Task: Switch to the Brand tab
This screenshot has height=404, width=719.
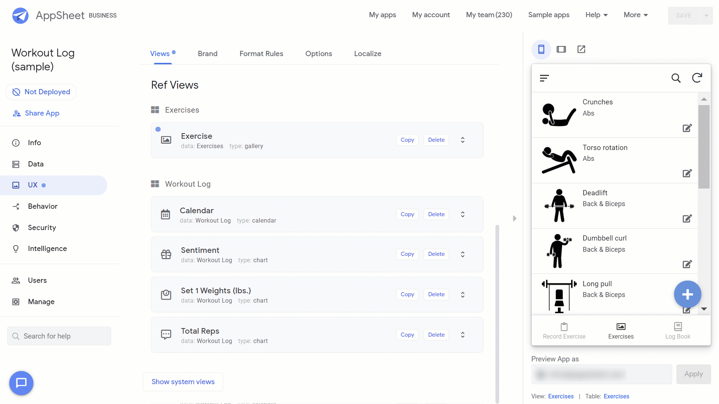Action: [207, 53]
